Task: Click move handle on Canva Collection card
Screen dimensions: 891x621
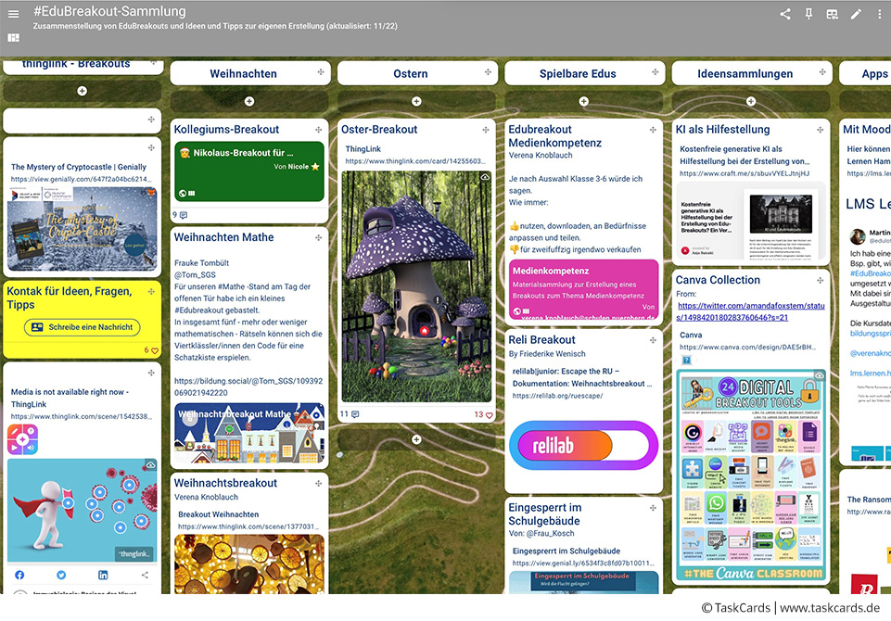Action: pos(820,280)
